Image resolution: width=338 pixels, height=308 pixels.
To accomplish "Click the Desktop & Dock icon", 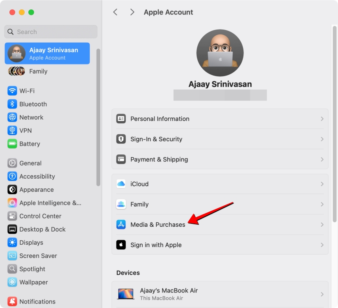I will pos(12,229).
